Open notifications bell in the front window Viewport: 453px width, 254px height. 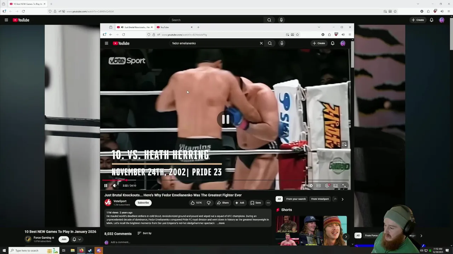click(x=333, y=43)
